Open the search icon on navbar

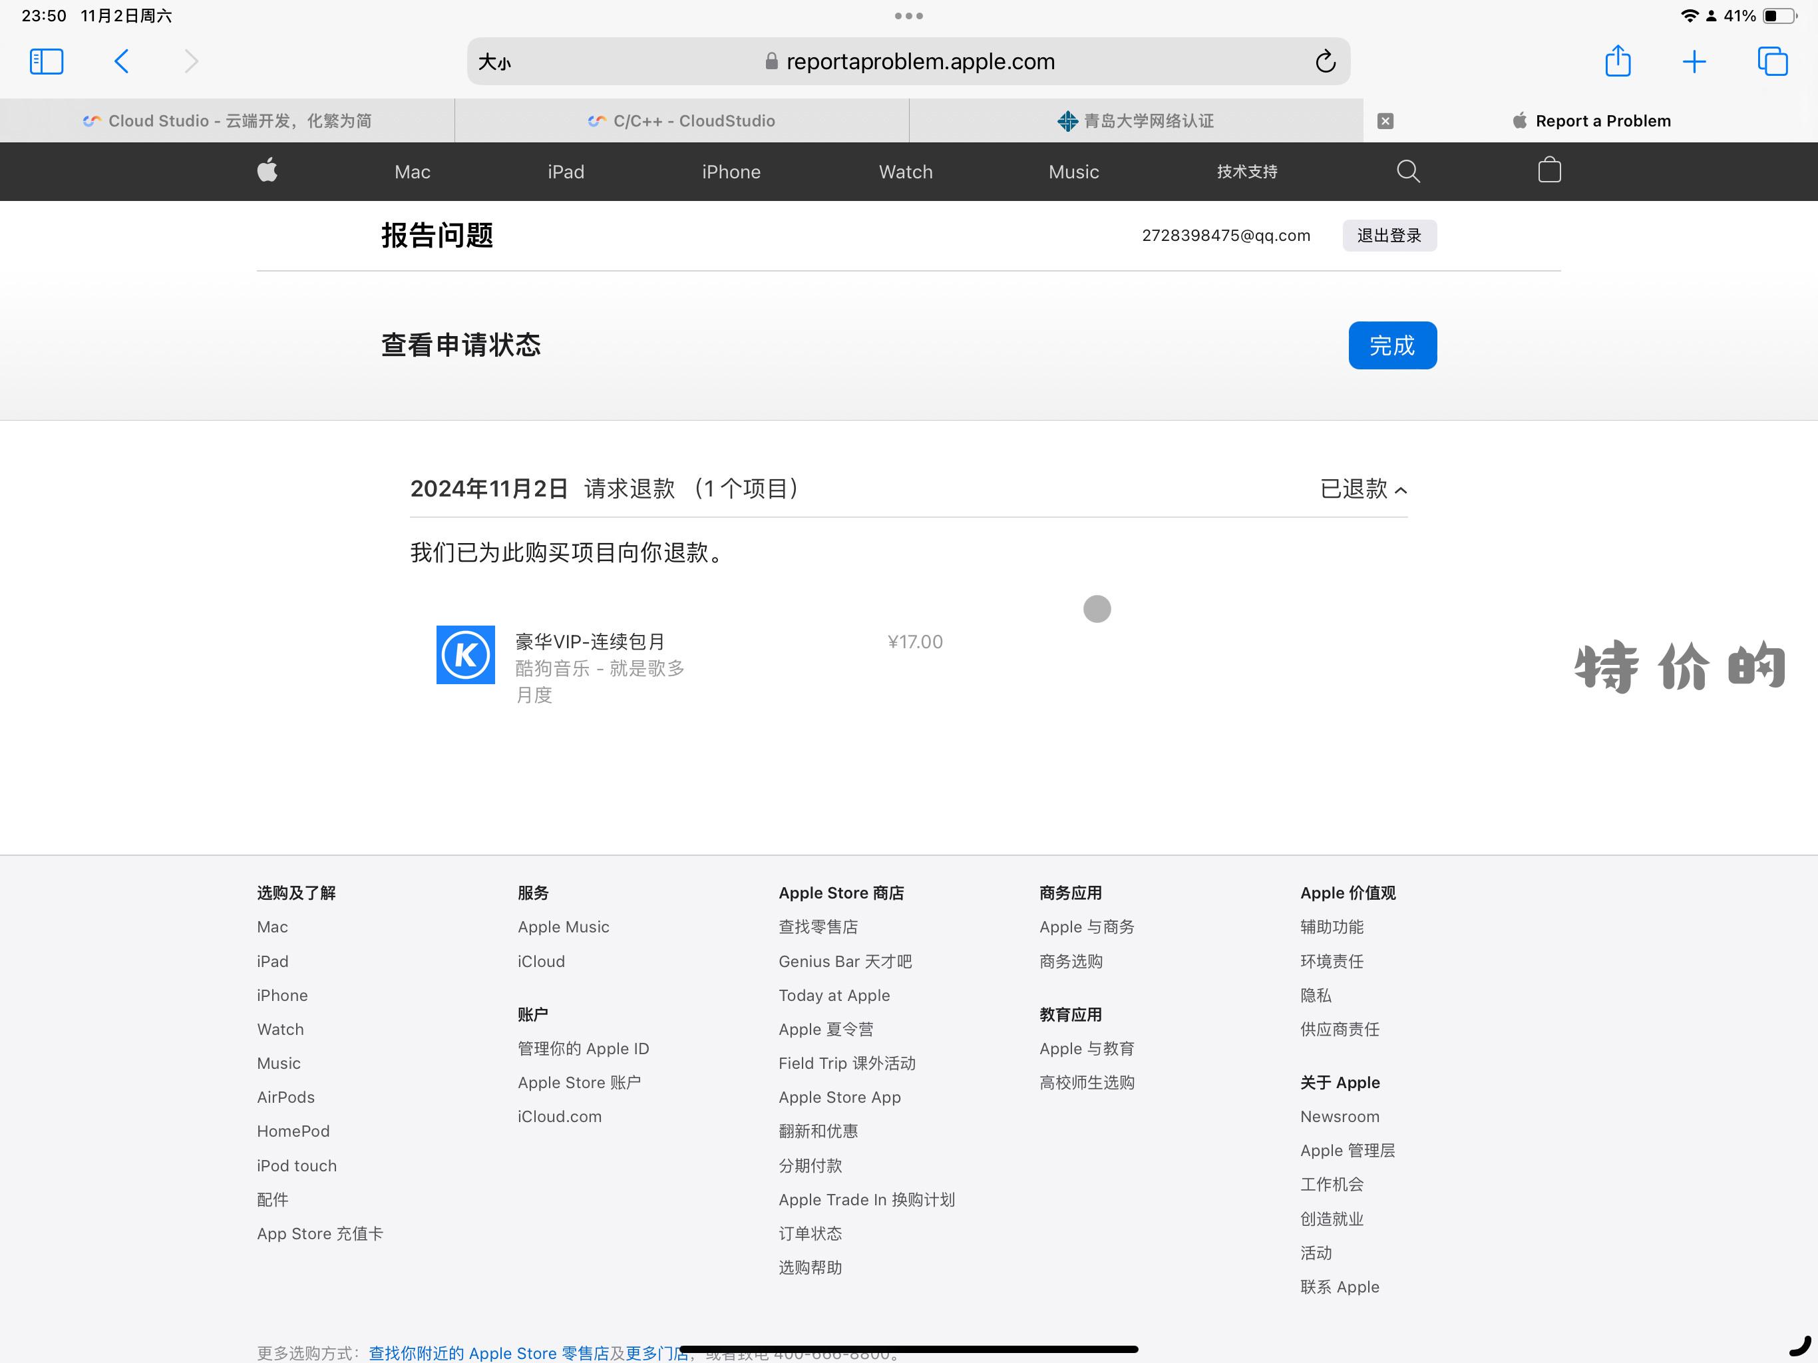click(x=1409, y=170)
